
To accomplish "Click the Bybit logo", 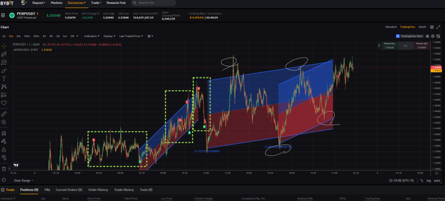I will (7, 3).
